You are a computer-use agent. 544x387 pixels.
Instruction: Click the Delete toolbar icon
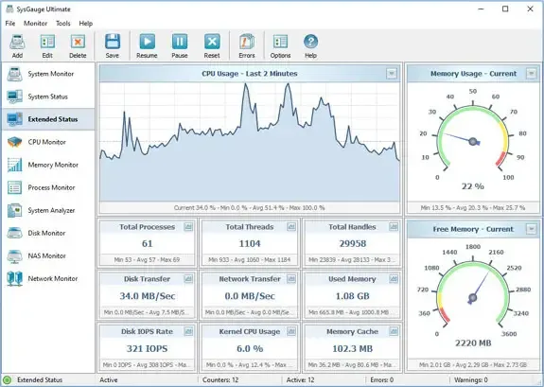pos(78,45)
